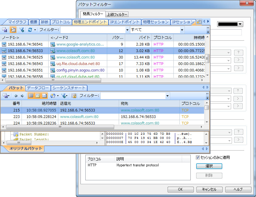This screenshot has width=256, height=197.
Task: Switch to the IPエンドポイント tab
Action: click(x=125, y=22)
